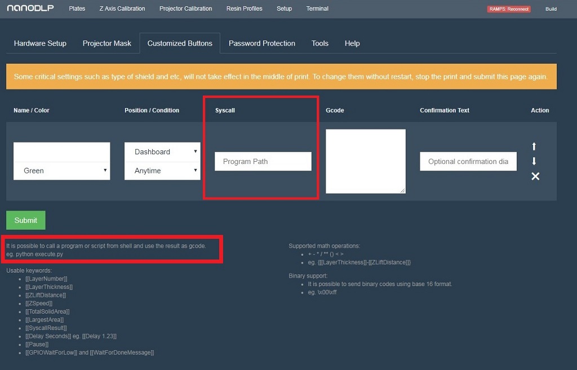Image resolution: width=577 pixels, height=370 pixels.
Task: Click the [[ZLiftDistance]] keyword
Action: tap(46, 295)
